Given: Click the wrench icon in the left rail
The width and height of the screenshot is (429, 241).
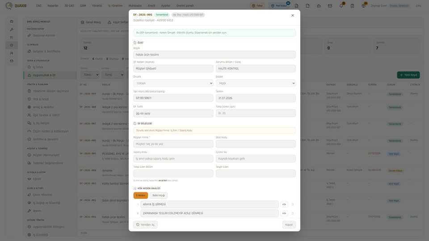Looking at the screenshot, I should click(12, 29).
